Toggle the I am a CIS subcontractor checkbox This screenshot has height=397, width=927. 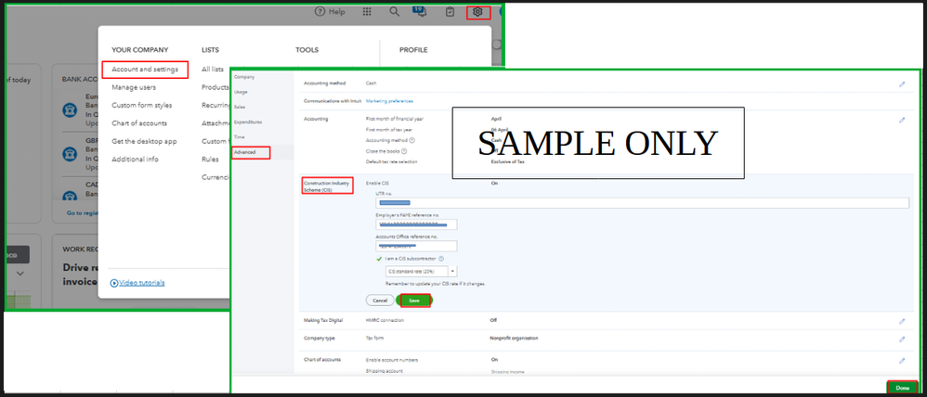[379, 259]
